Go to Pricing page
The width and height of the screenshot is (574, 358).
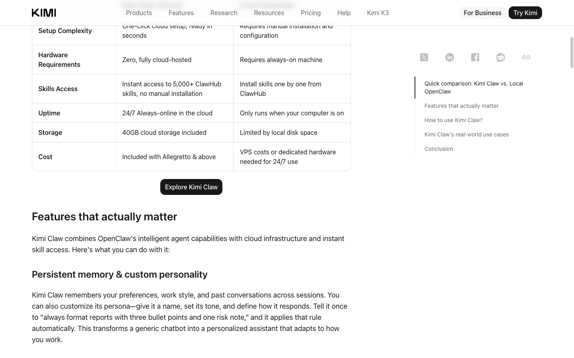pos(311,13)
